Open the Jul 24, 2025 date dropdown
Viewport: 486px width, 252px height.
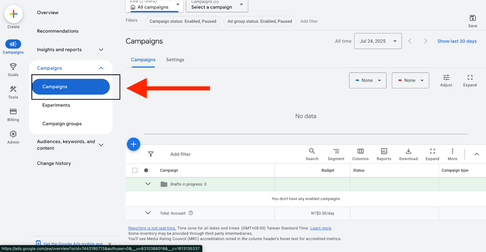pyautogui.click(x=378, y=41)
